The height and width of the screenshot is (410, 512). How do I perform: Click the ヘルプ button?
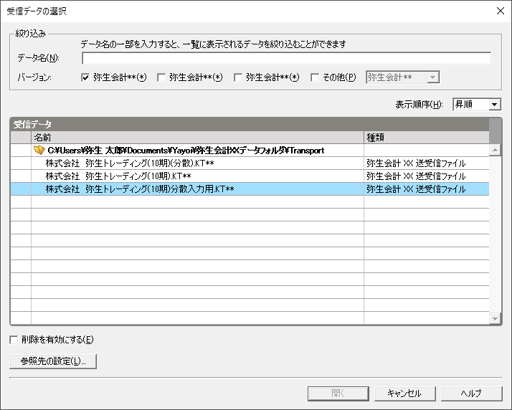(472, 394)
